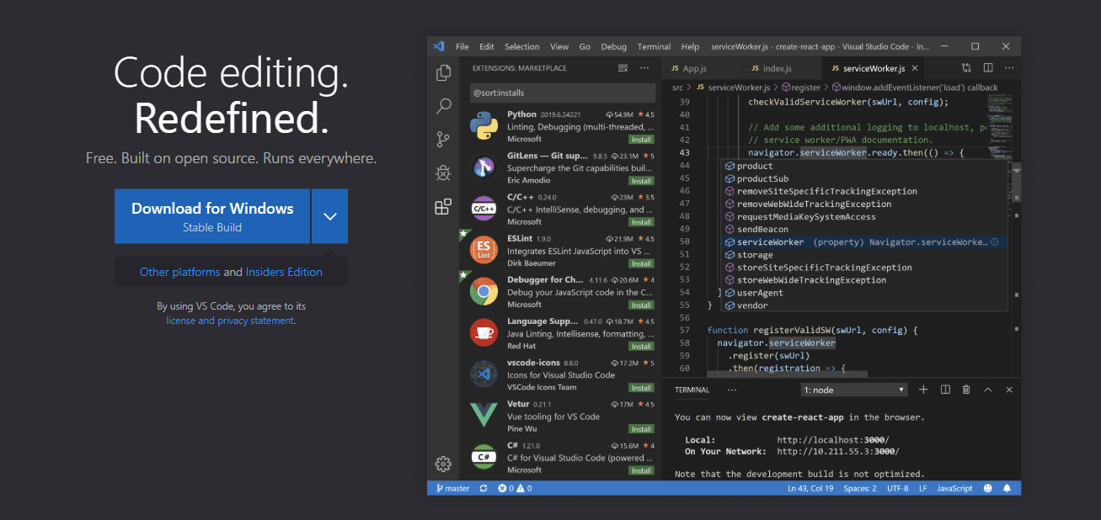This screenshot has height=520, width=1101.
Task: Select the ESLint extension icon
Action: [x=484, y=250]
